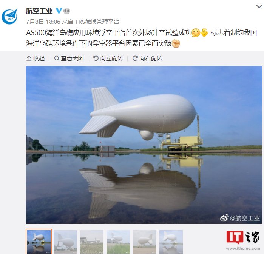Select the second airship thumbnail
264x254 pixels.
tap(65, 242)
